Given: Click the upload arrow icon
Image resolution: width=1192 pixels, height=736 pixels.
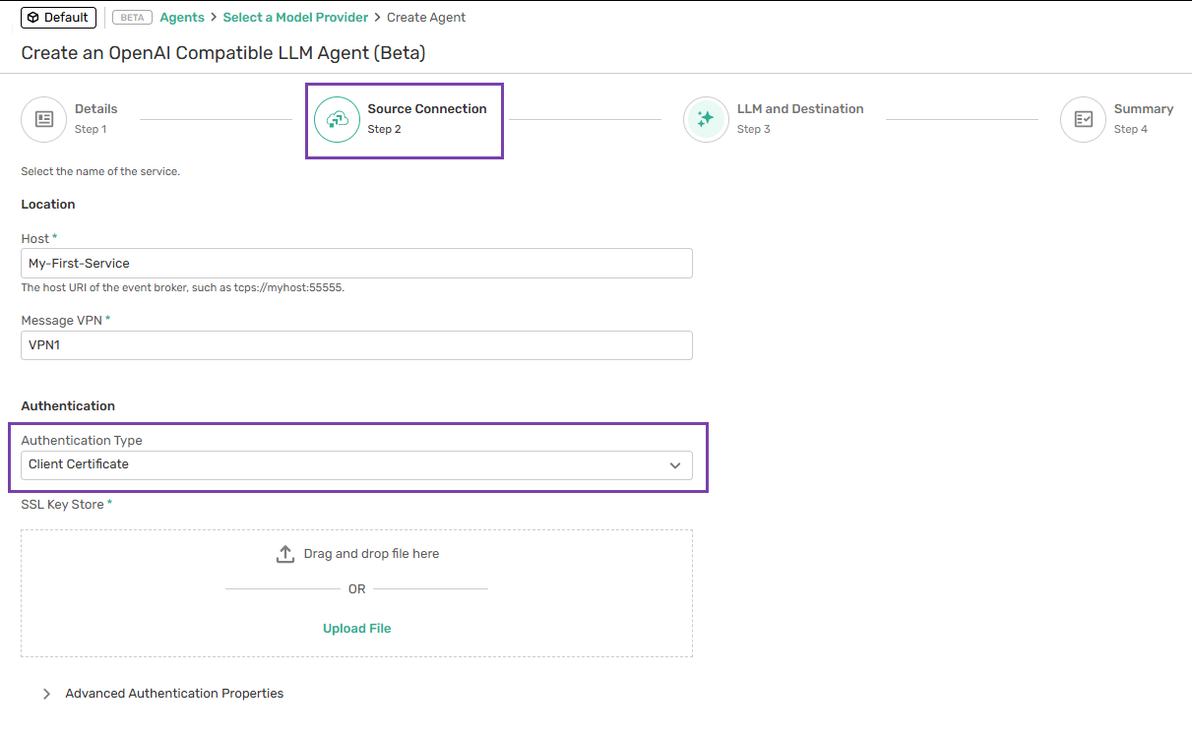Looking at the screenshot, I should pos(285,554).
